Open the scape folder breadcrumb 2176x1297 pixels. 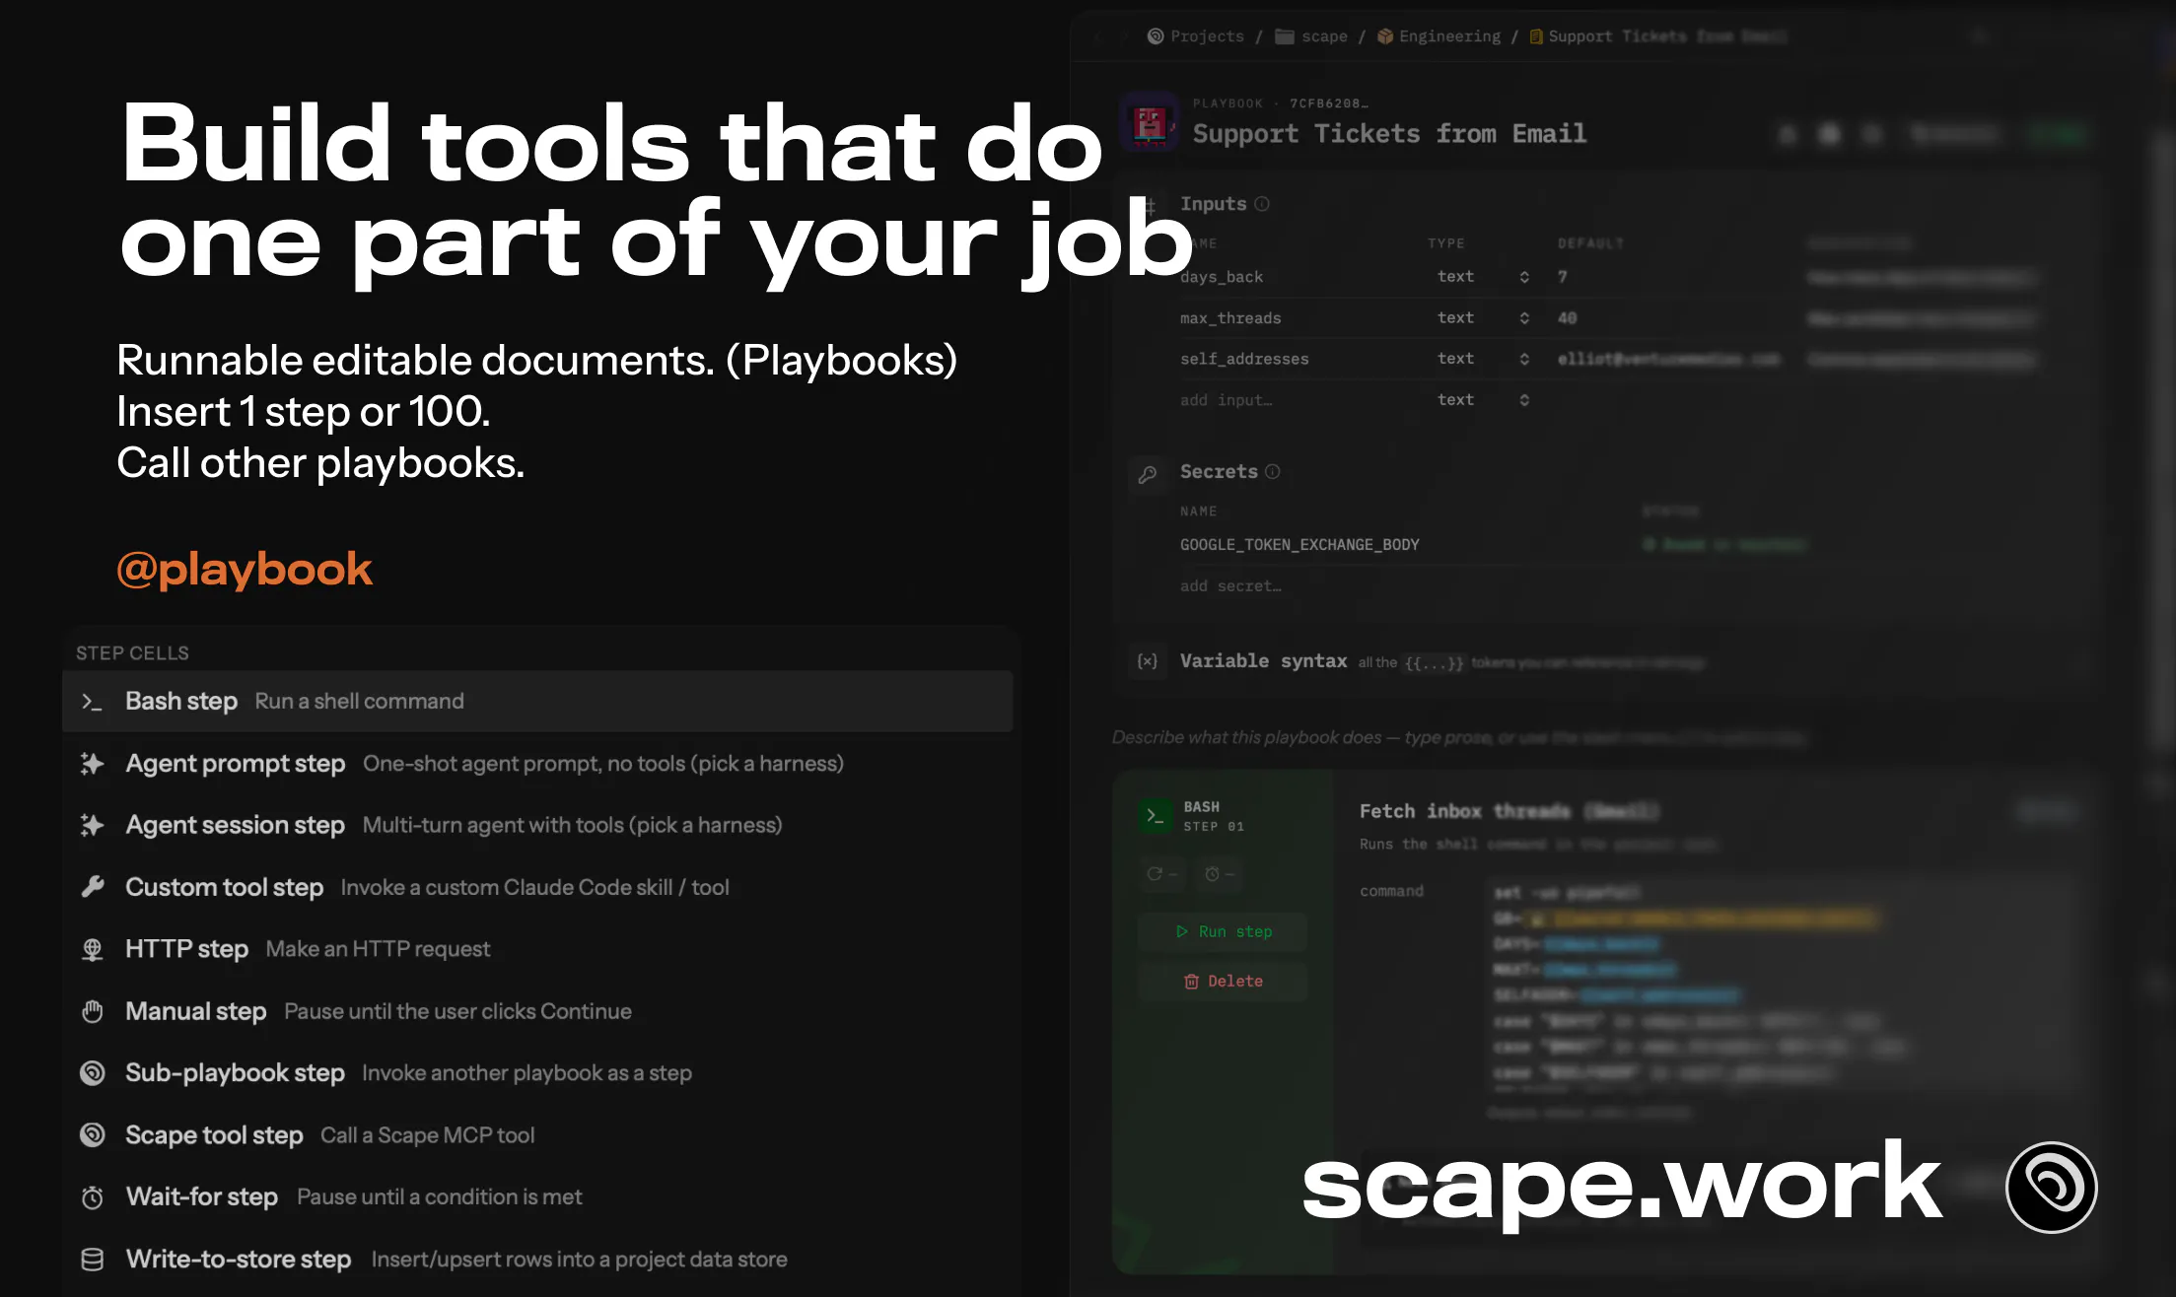(x=1311, y=36)
